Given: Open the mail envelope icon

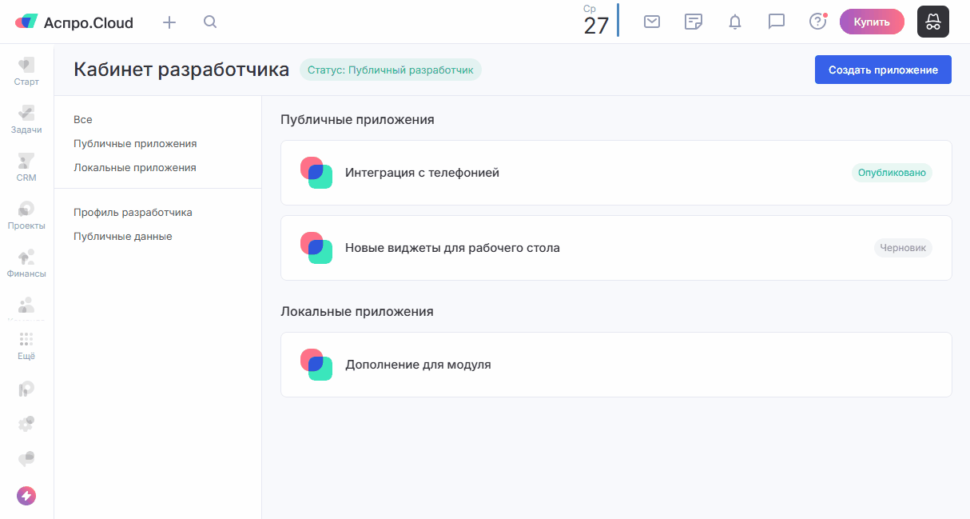Looking at the screenshot, I should pos(652,22).
